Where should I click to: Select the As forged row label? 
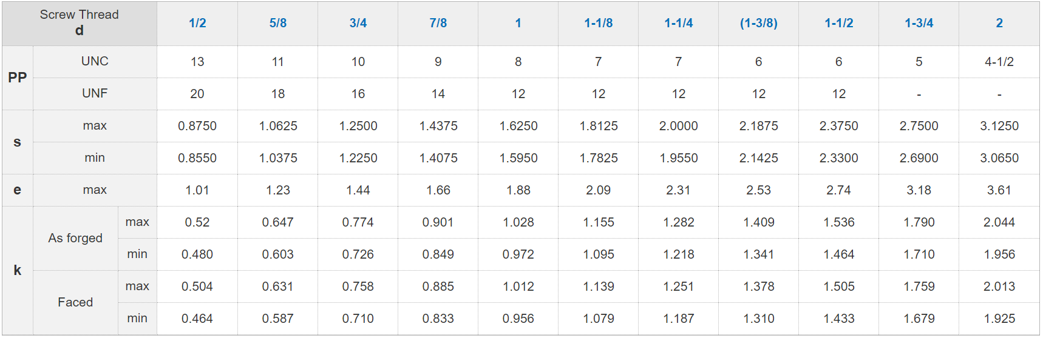pyautogui.click(x=75, y=239)
